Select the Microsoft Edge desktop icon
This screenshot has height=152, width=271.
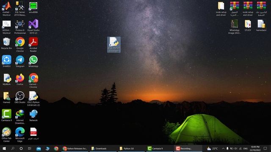(x=20, y=135)
